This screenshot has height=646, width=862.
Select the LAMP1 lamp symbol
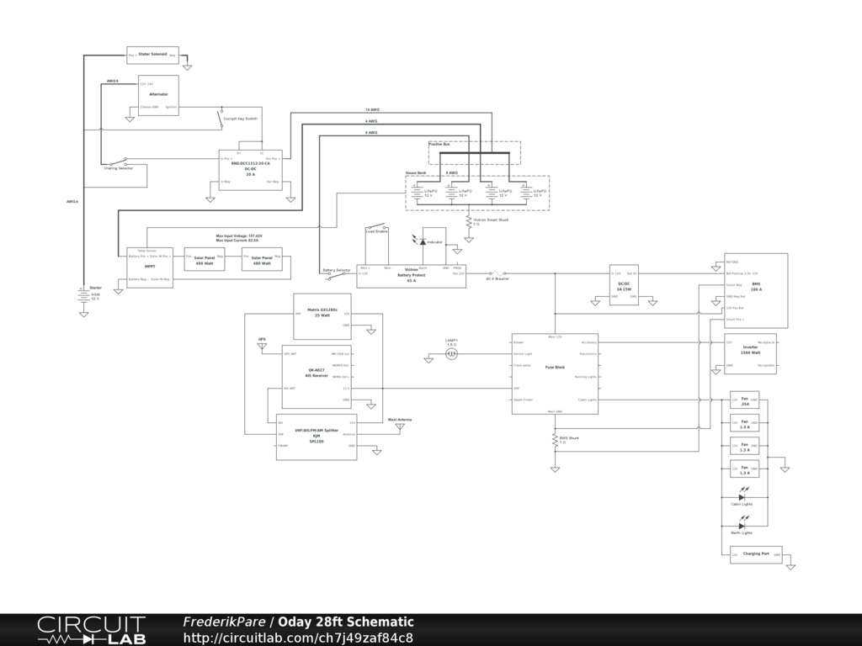[x=451, y=356]
